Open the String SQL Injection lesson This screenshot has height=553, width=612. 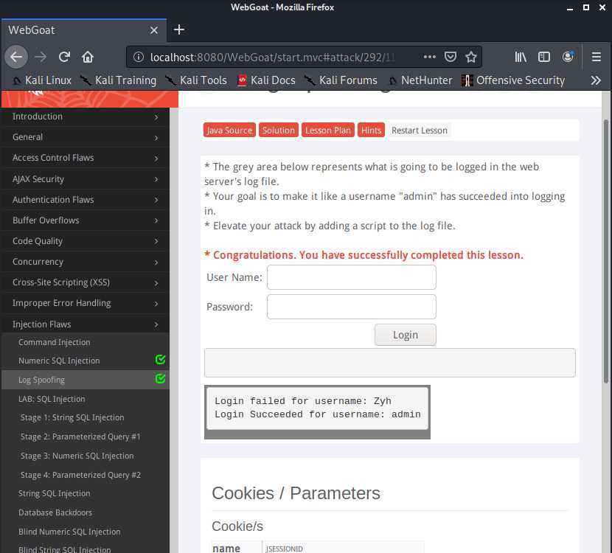55,493
